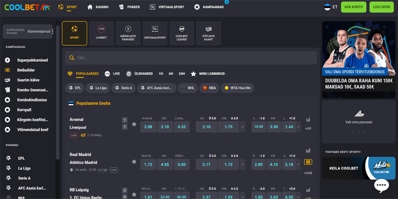
Task: Expand over/under lines for Real Madrid match
Action: pyautogui.click(x=243, y=164)
